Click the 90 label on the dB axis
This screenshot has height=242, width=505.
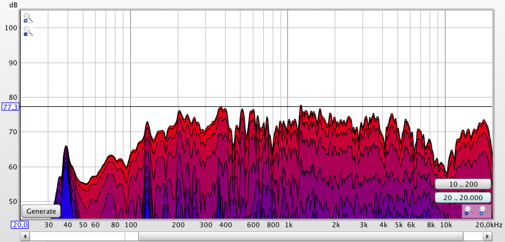tap(13, 63)
